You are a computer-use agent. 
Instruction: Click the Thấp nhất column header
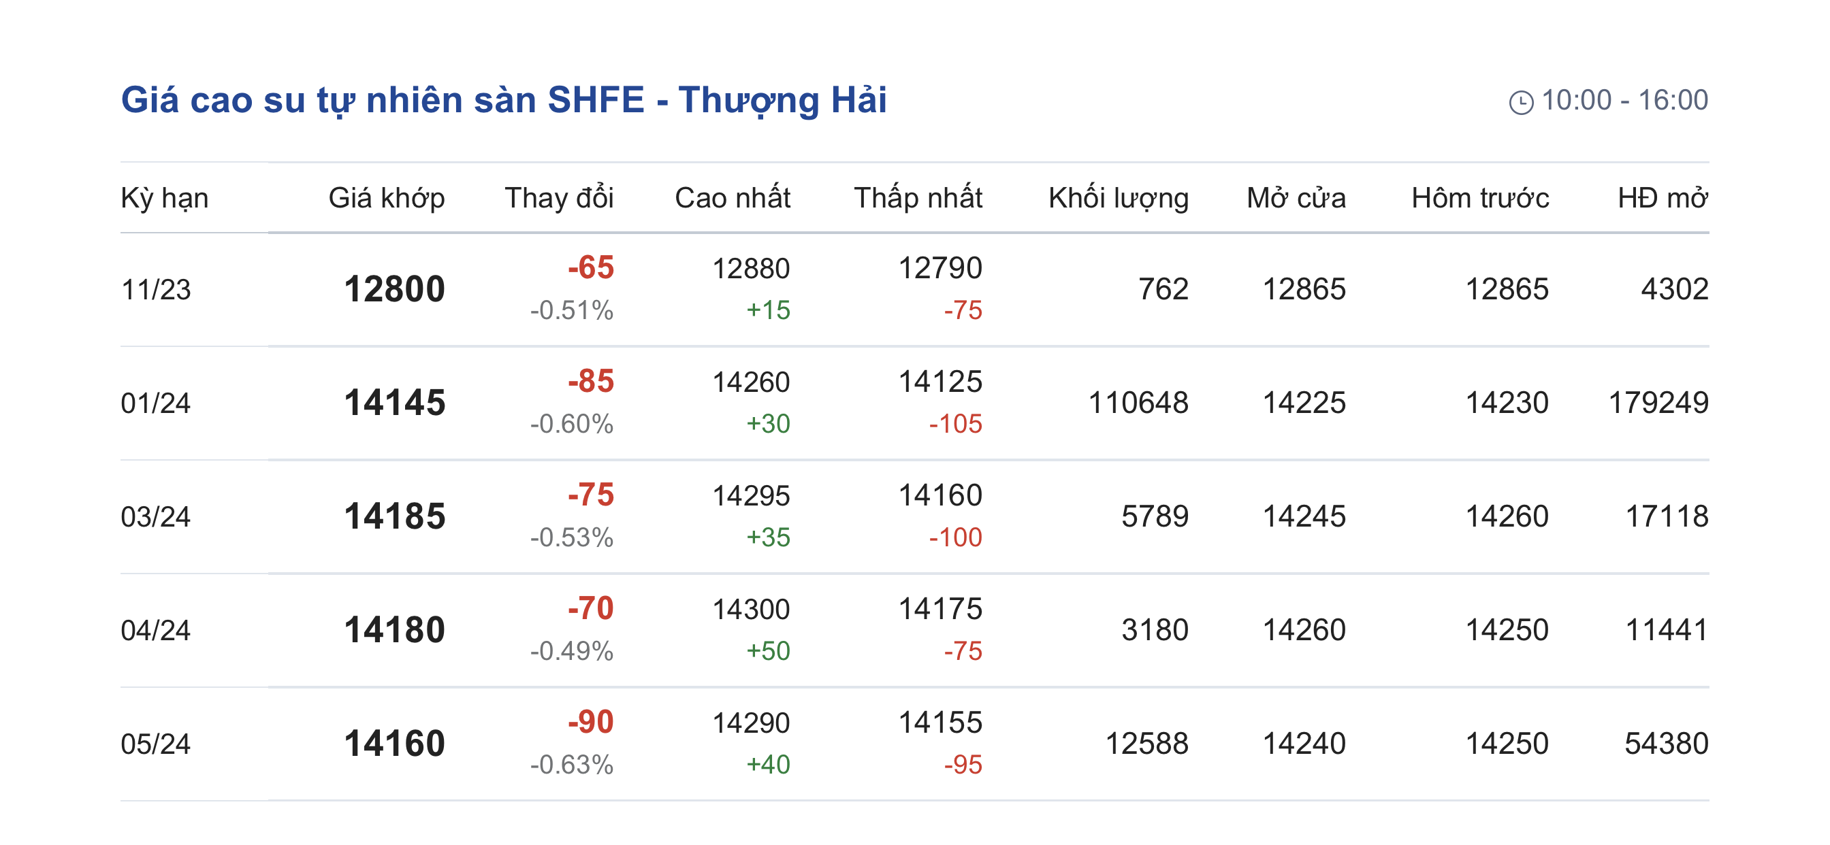tap(918, 197)
